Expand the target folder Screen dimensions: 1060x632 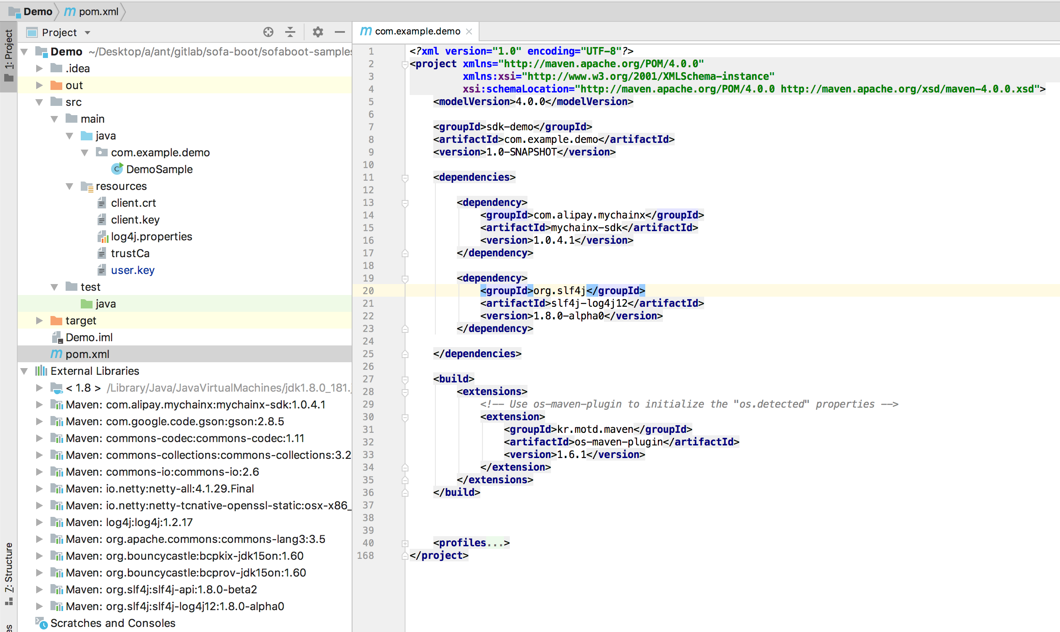click(x=39, y=321)
